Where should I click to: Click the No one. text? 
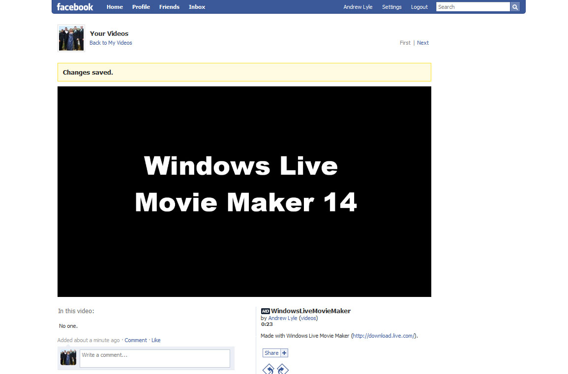click(x=68, y=326)
